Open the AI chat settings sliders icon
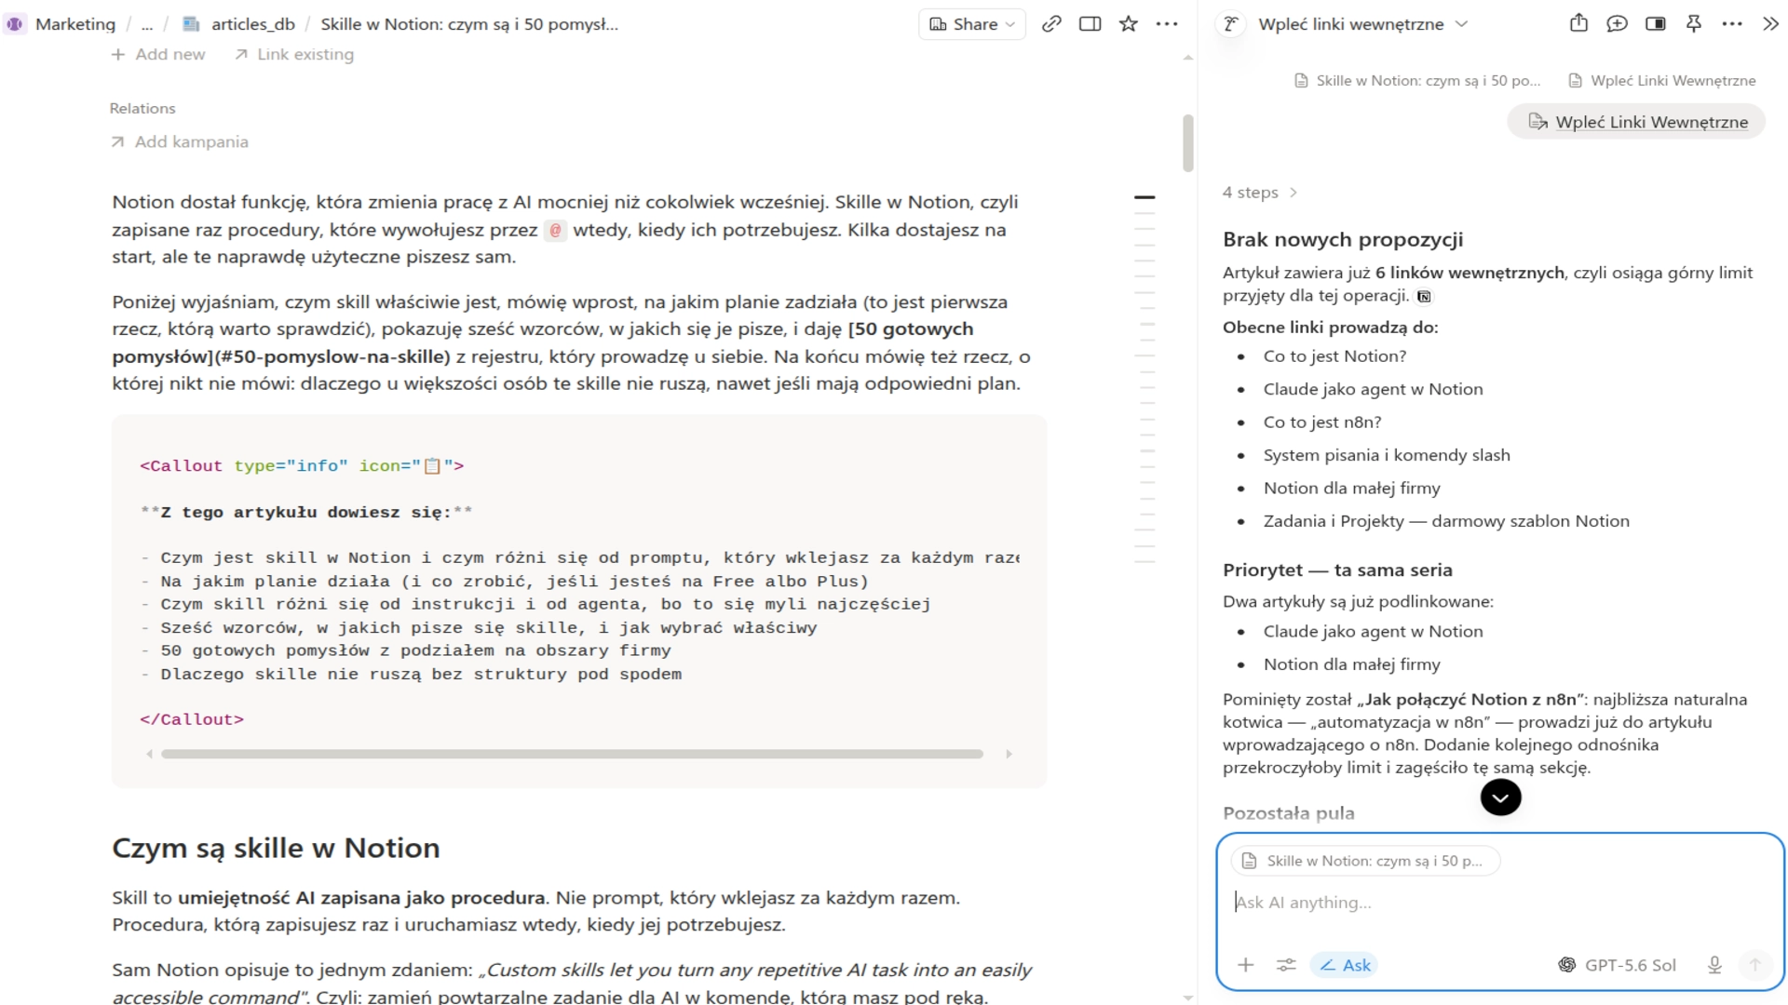 [1286, 965]
